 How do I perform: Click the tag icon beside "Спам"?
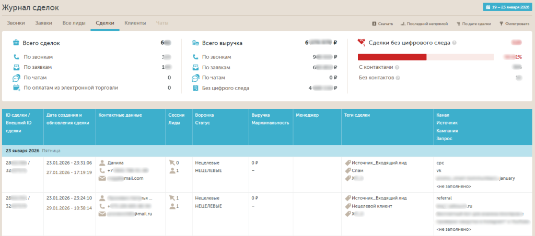347,170
